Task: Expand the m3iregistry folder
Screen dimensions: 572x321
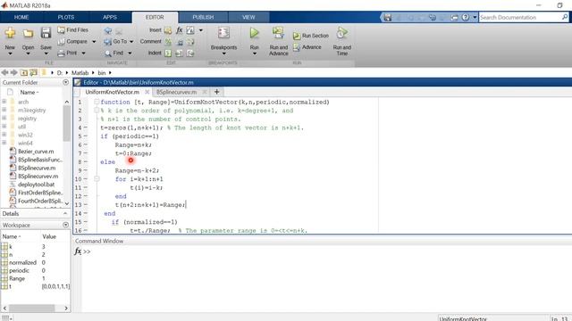Action: (x=4, y=110)
